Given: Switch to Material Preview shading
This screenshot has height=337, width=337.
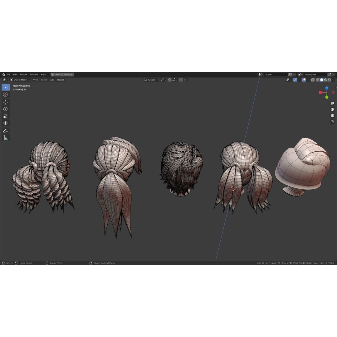Looking at the screenshot, I should (325, 80).
